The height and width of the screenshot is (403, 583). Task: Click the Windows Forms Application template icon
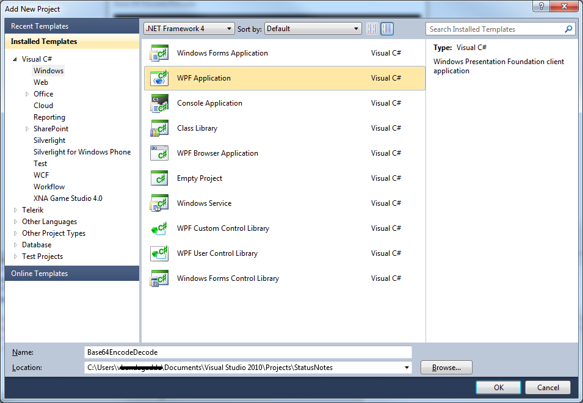(159, 53)
